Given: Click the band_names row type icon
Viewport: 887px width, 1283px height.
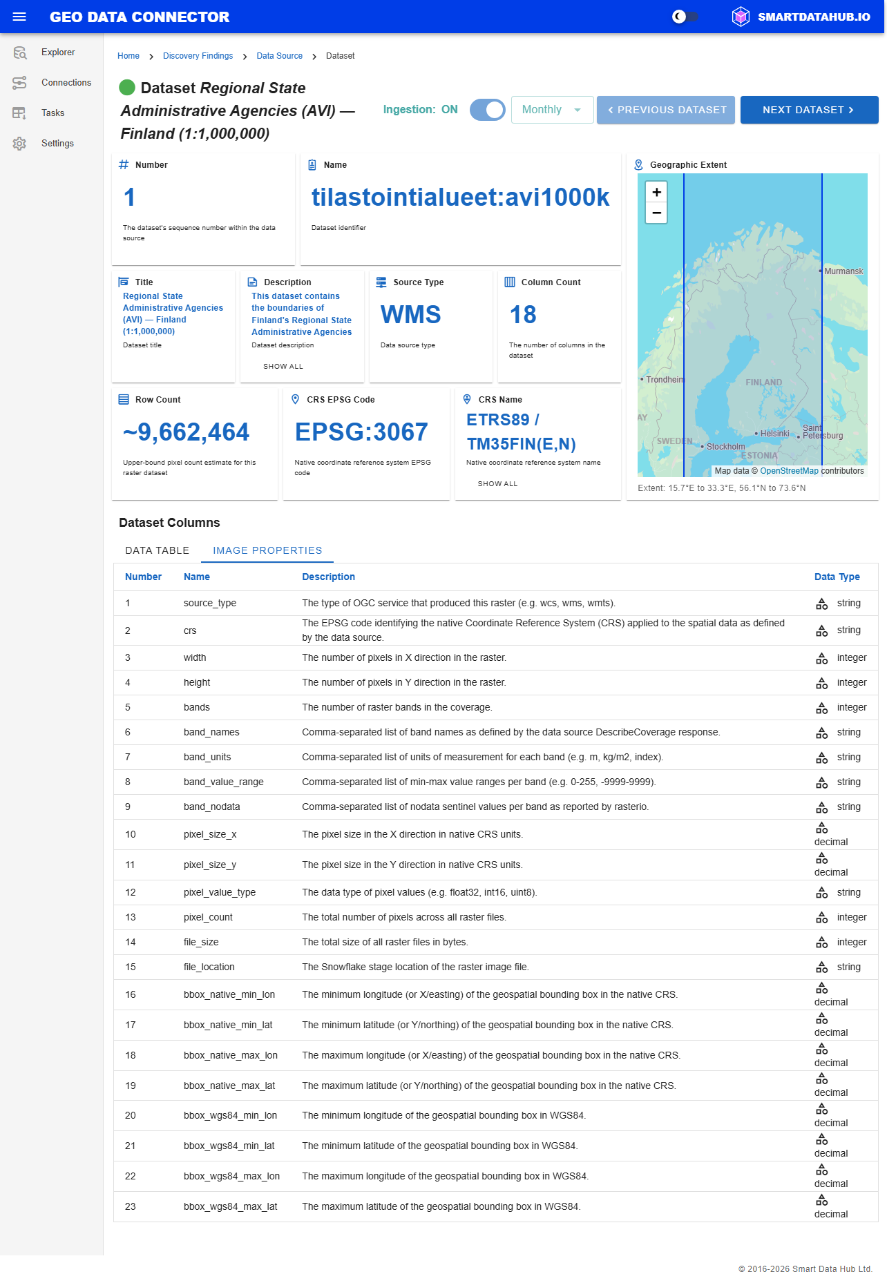Looking at the screenshot, I should point(821,733).
